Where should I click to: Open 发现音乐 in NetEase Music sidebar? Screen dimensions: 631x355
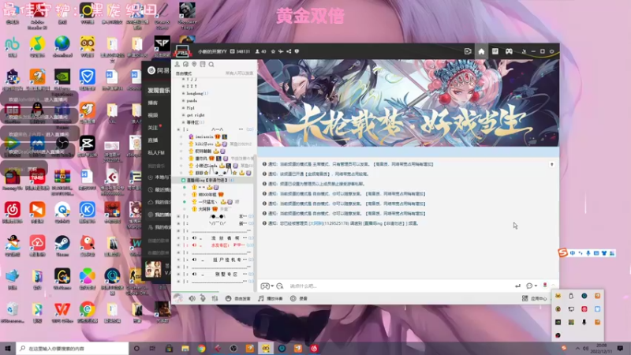(x=159, y=90)
